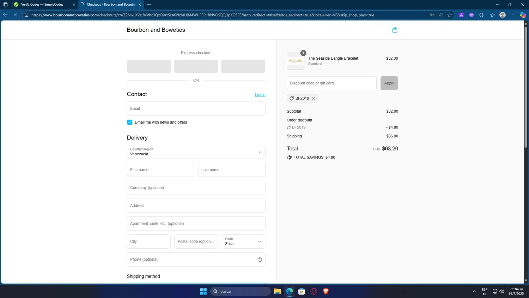Click the $63.20 total amount

390,149
